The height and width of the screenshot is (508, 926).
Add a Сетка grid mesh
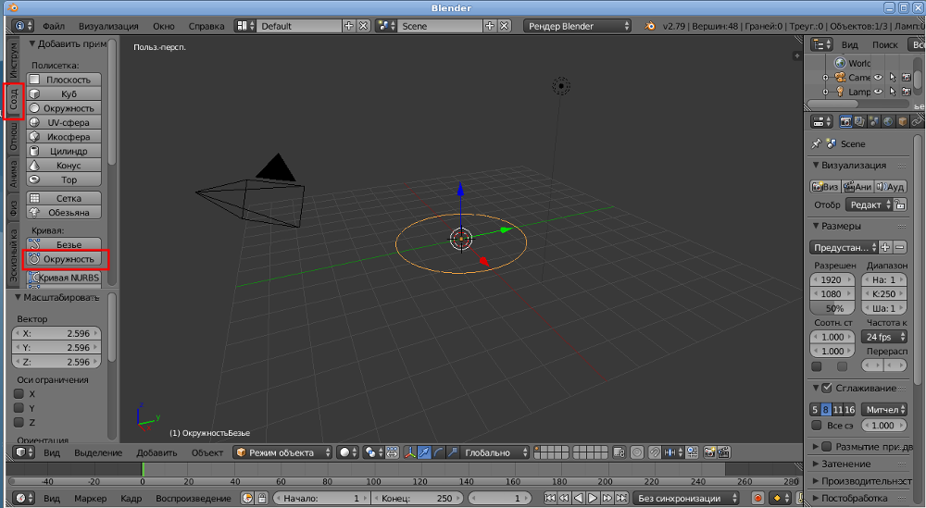[64, 198]
